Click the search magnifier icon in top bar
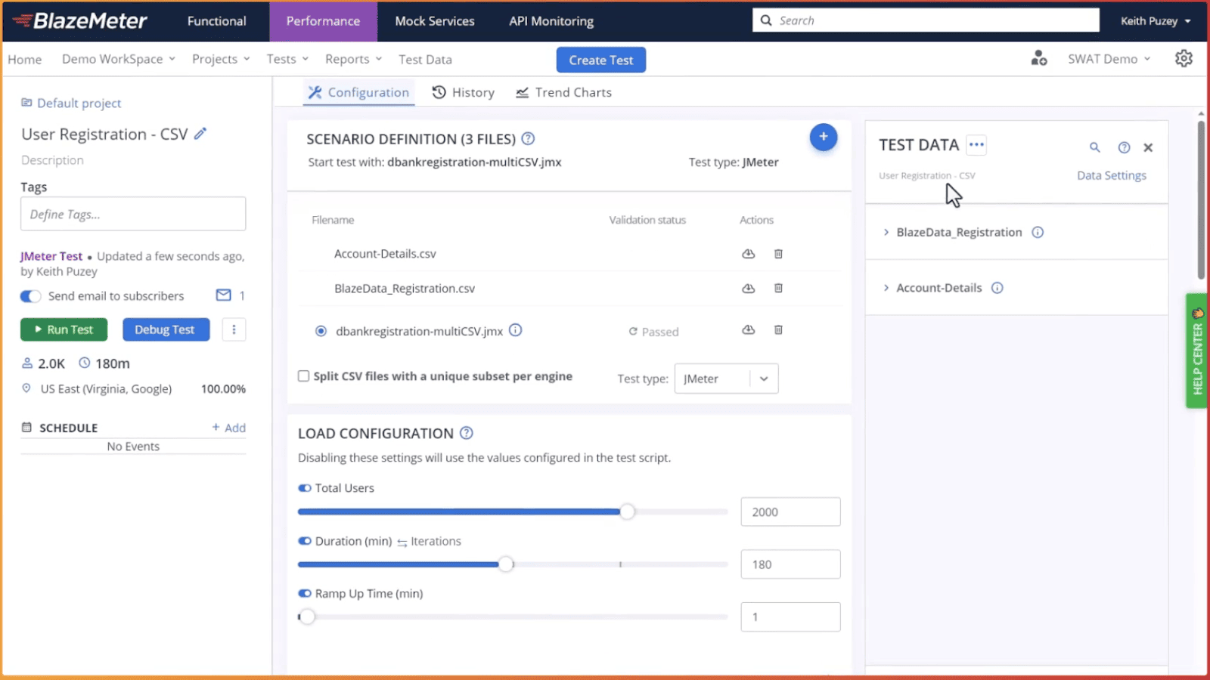Viewport: 1210px width, 680px height. (766, 20)
